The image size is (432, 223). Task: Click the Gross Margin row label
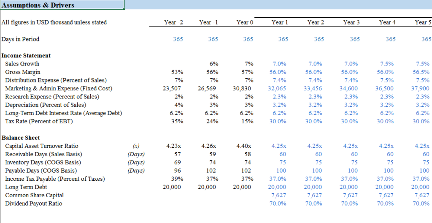[x=22, y=72]
